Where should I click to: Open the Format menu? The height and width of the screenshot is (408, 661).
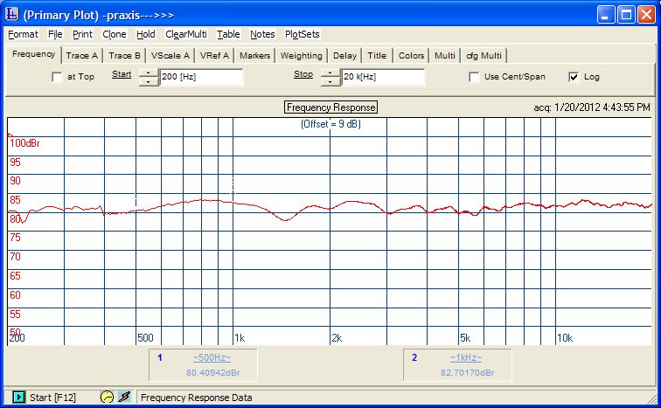click(24, 34)
